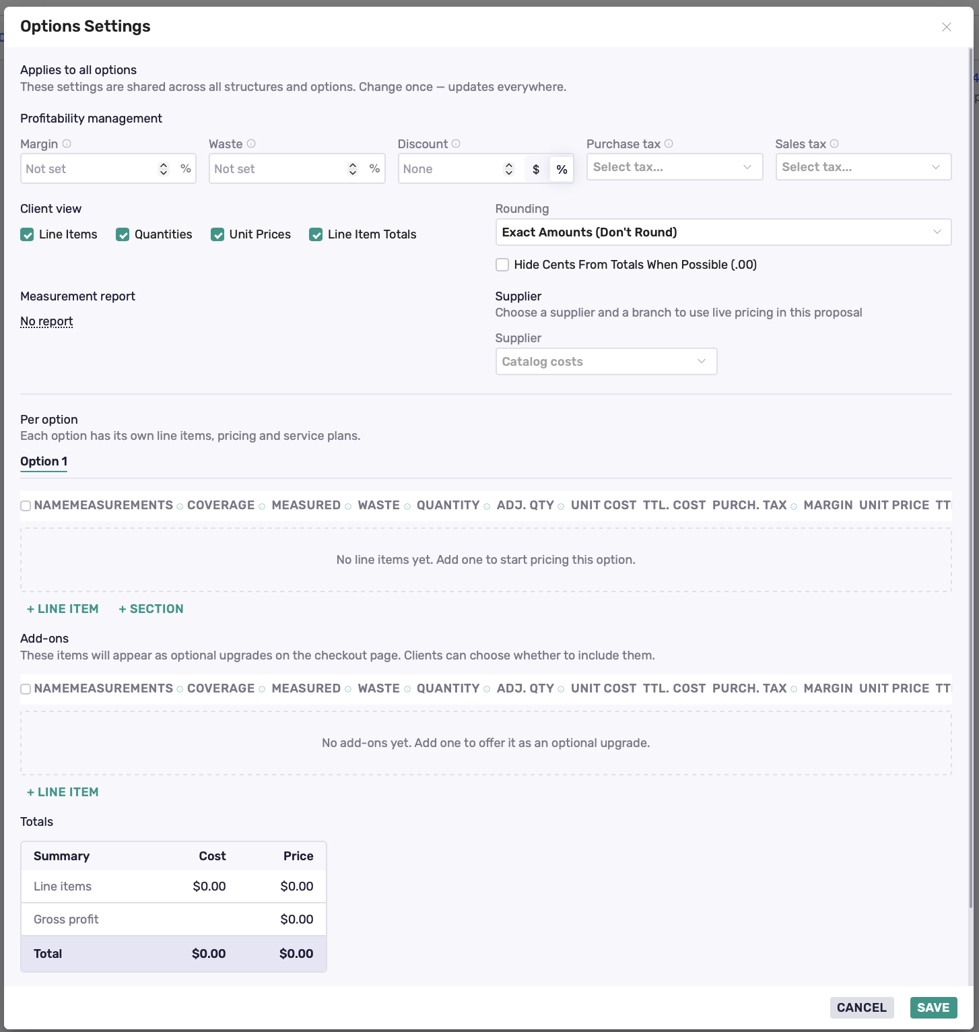Open the Purchase tax dropdown
This screenshot has width=979, height=1032.
coord(675,167)
